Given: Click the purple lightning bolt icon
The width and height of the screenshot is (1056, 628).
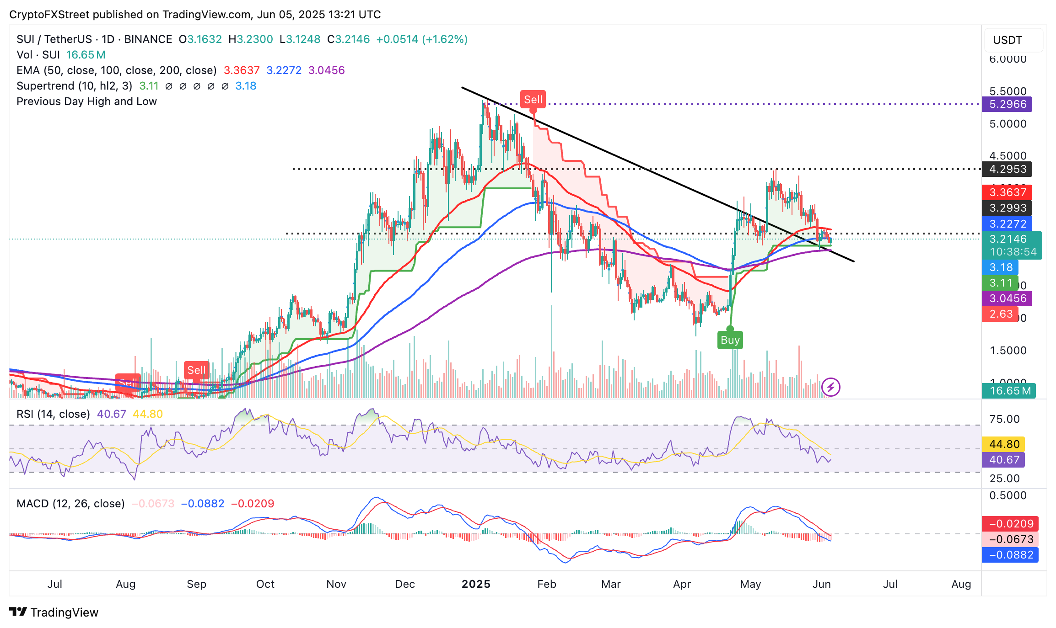Looking at the screenshot, I should (x=830, y=388).
